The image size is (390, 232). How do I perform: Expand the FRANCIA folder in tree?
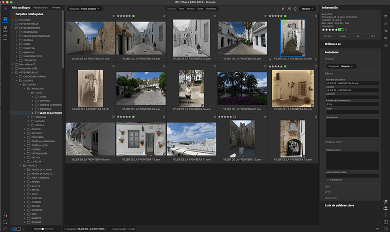tap(21, 165)
